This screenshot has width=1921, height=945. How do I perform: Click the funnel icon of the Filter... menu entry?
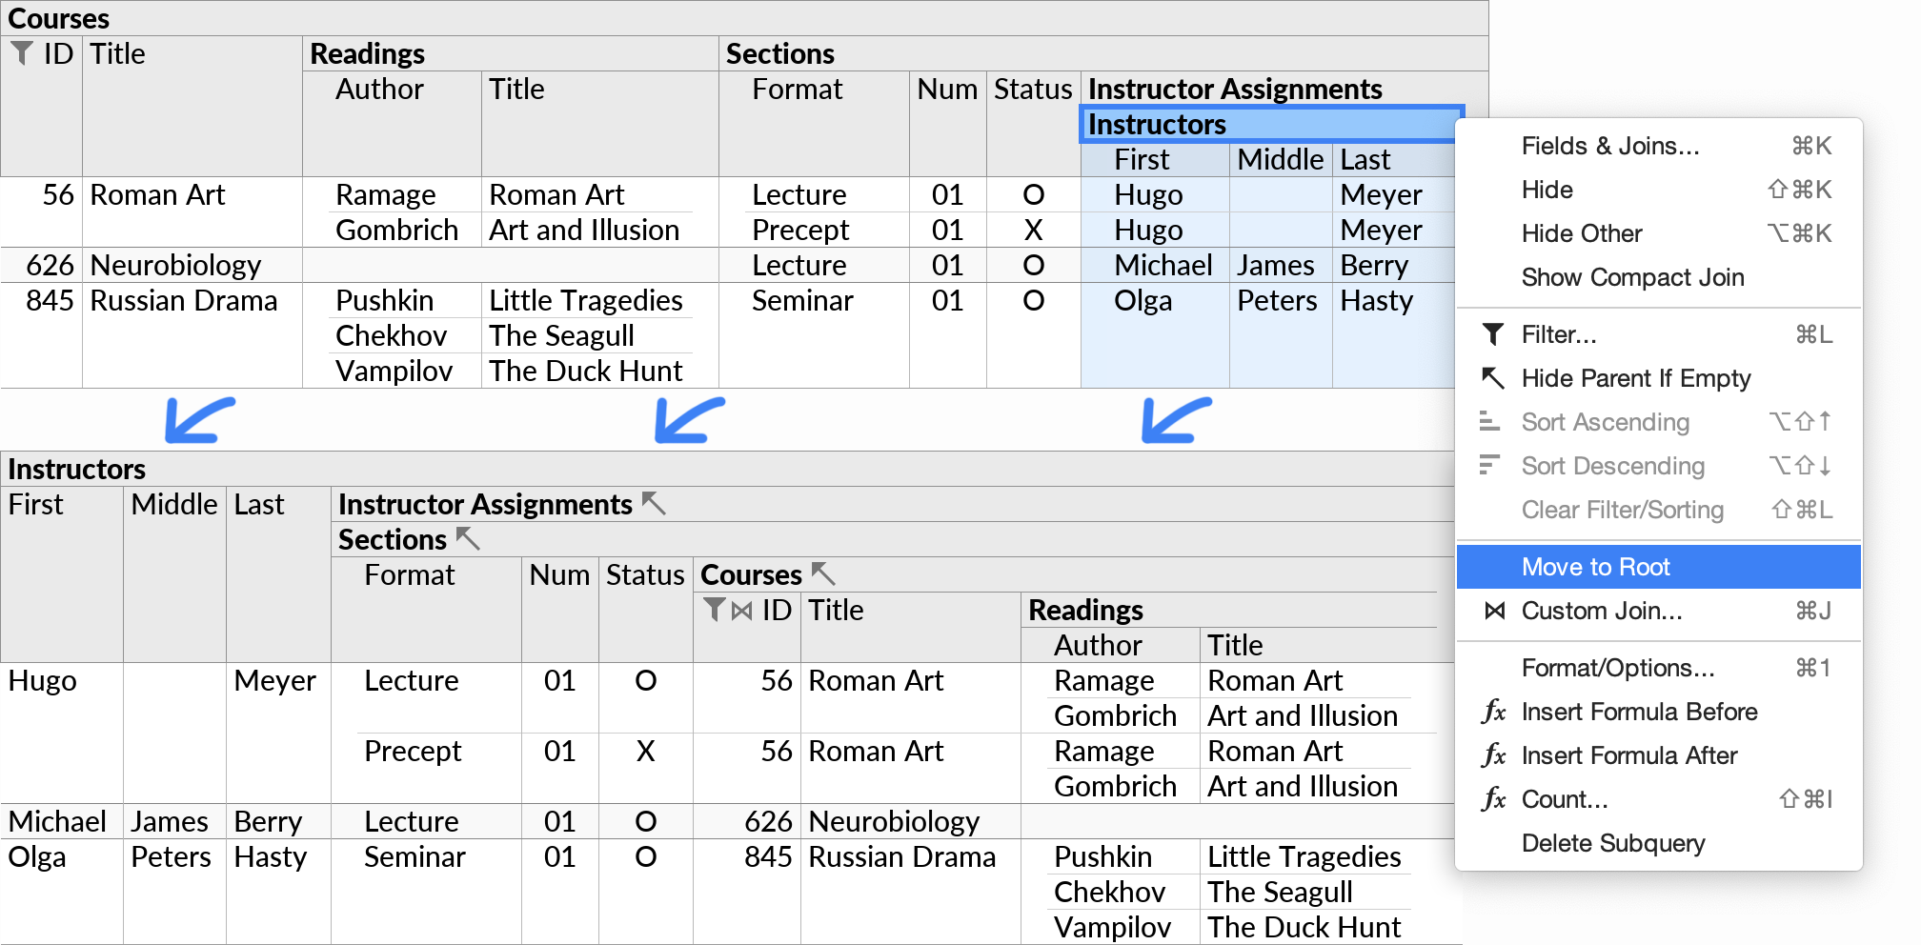(x=1492, y=334)
